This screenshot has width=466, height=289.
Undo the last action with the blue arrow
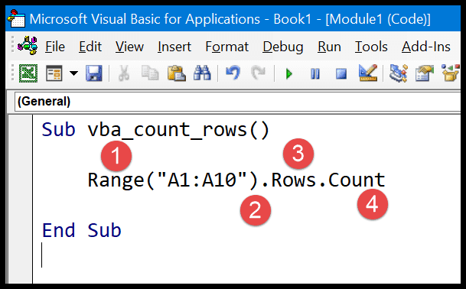point(233,73)
